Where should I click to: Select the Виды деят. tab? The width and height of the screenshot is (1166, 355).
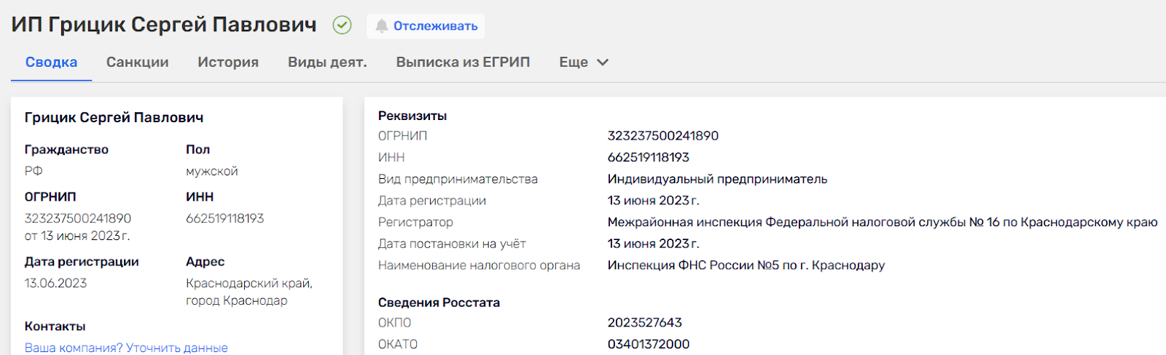point(327,63)
